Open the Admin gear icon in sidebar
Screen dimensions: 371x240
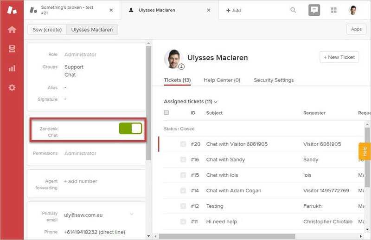(12, 87)
